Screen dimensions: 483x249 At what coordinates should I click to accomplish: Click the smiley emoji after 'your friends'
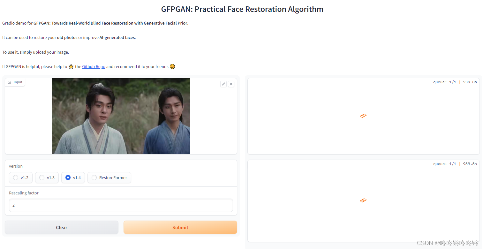coord(172,66)
